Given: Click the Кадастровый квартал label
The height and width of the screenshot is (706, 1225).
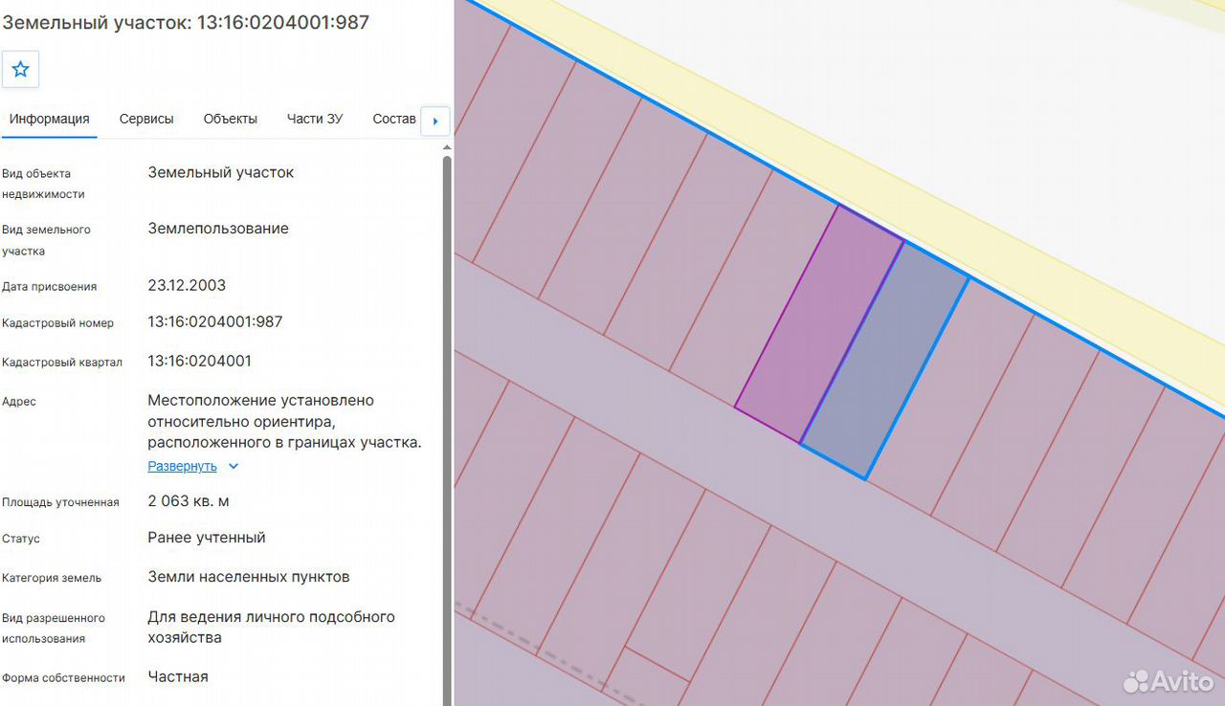Looking at the screenshot, I should [62, 363].
